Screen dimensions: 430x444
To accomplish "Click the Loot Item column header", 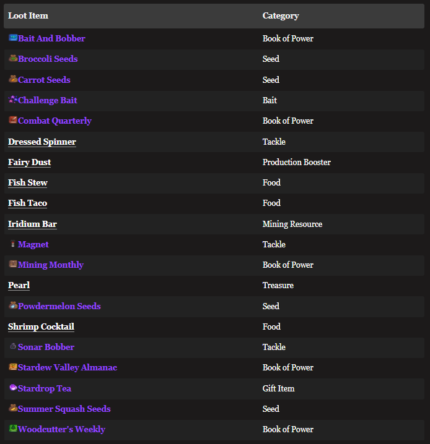I will [x=28, y=15].
